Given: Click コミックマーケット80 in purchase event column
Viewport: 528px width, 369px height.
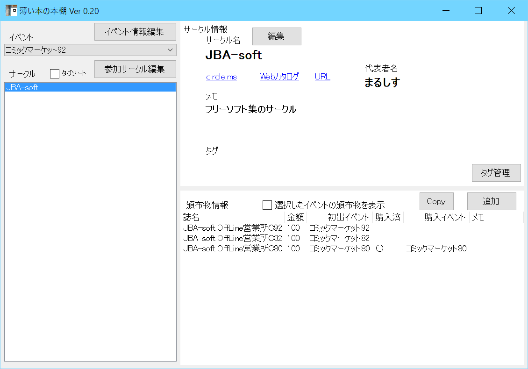Looking at the screenshot, I should (x=436, y=248).
